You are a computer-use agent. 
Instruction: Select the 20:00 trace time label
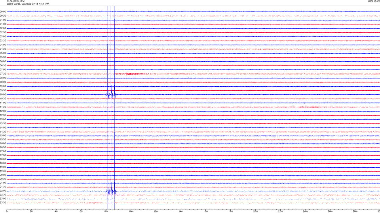point(3,175)
